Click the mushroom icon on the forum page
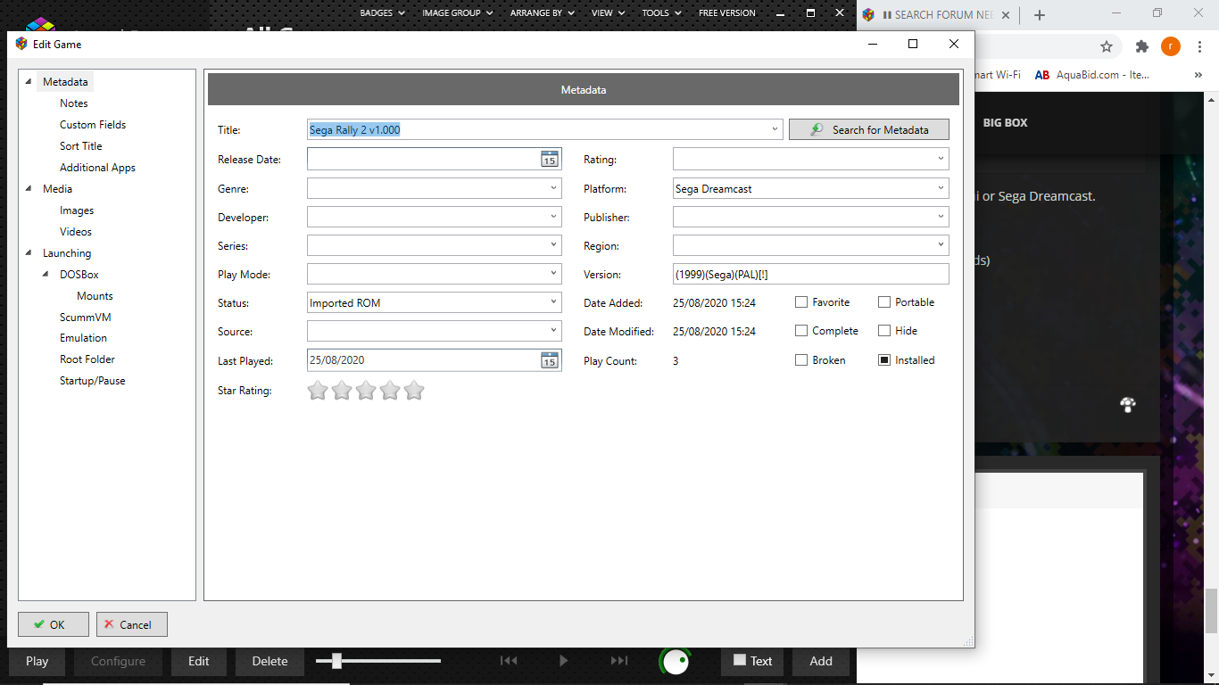Screen dimensions: 1219x685 1128,405
